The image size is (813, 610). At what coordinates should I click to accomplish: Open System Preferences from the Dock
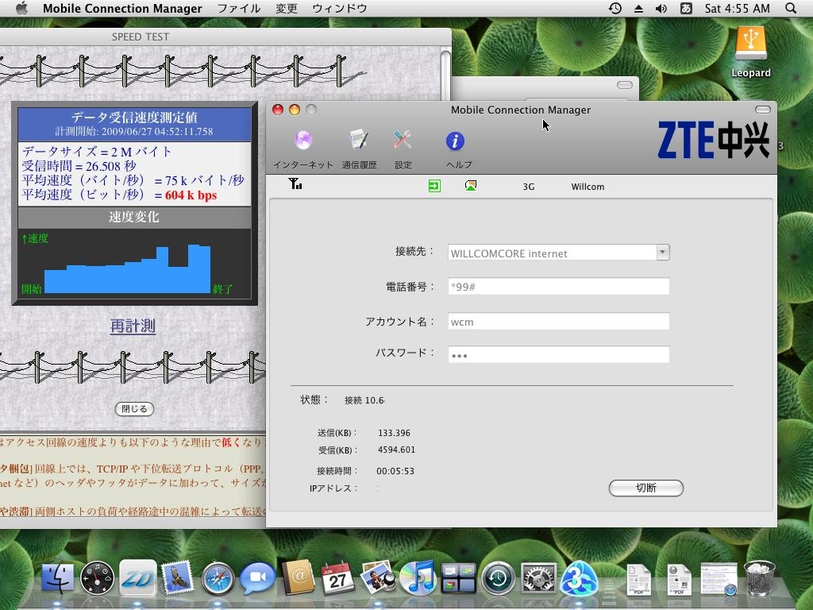pos(538,578)
